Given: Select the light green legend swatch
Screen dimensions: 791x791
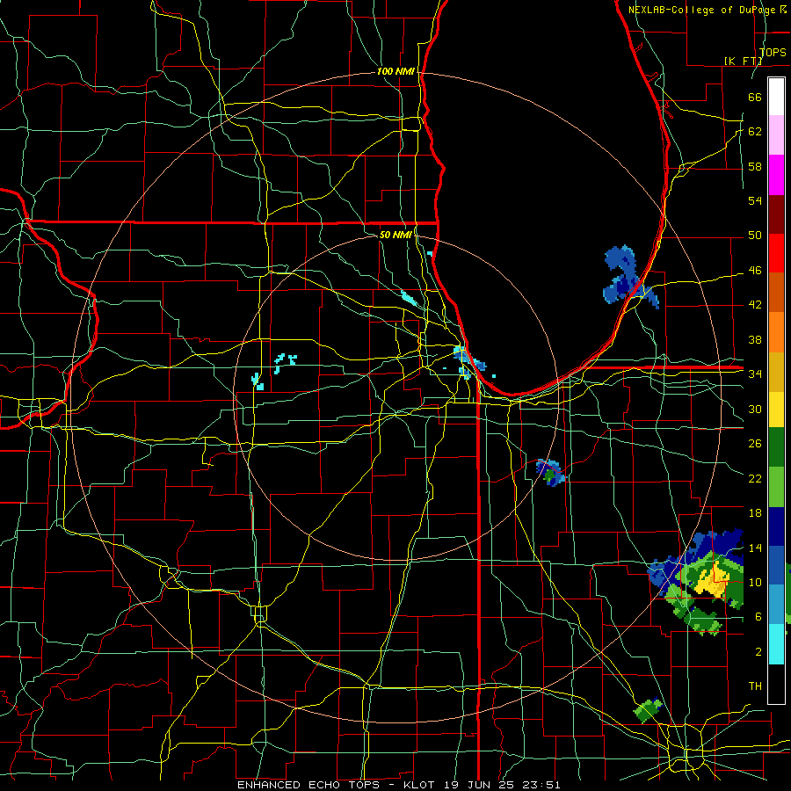Looking at the screenshot, I should pyautogui.click(x=776, y=487).
